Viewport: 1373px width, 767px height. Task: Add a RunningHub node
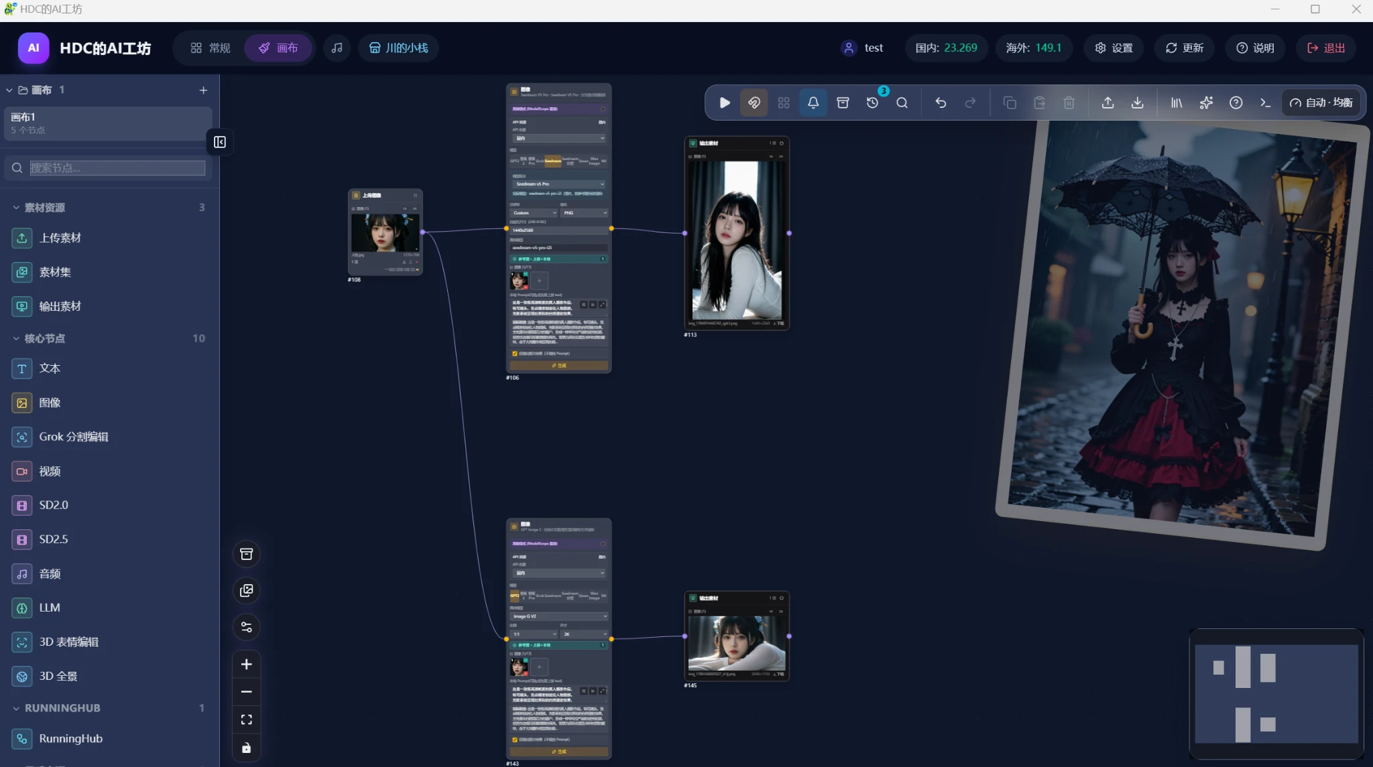point(108,739)
